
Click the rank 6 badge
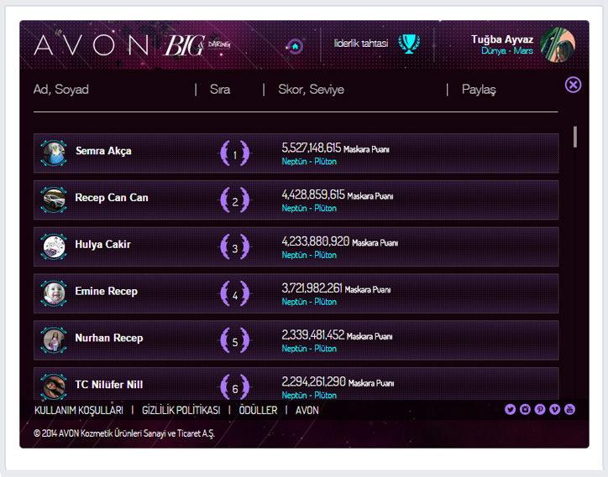tap(234, 386)
